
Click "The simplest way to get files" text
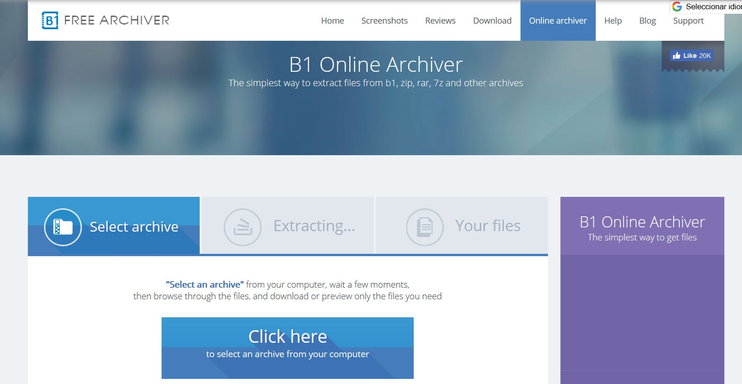click(x=642, y=238)
